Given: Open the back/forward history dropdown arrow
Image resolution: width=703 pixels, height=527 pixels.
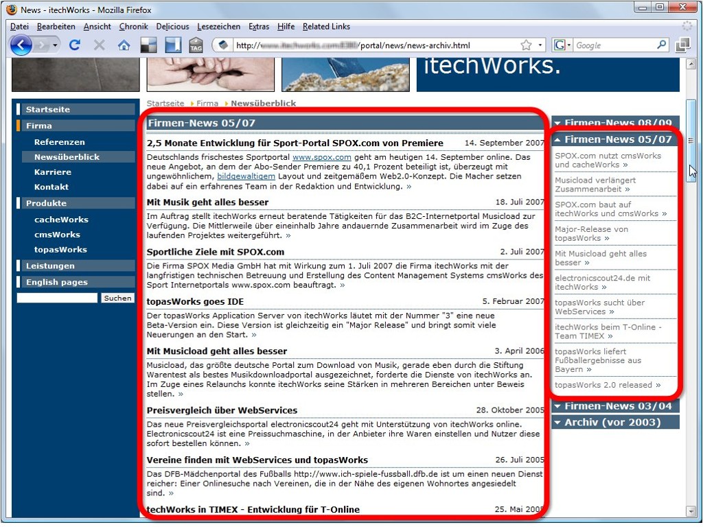Looking at the screenshot, I should coord(55,45).
